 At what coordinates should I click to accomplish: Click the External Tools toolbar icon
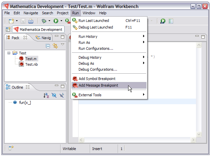coord(68,21)
